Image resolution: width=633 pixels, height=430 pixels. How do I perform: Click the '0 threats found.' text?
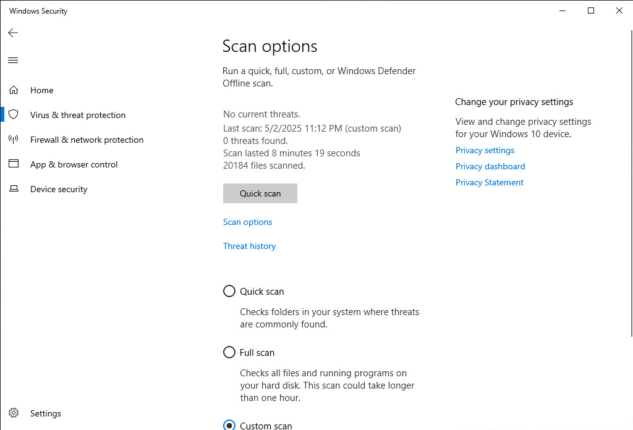click(x=255, y=141)
